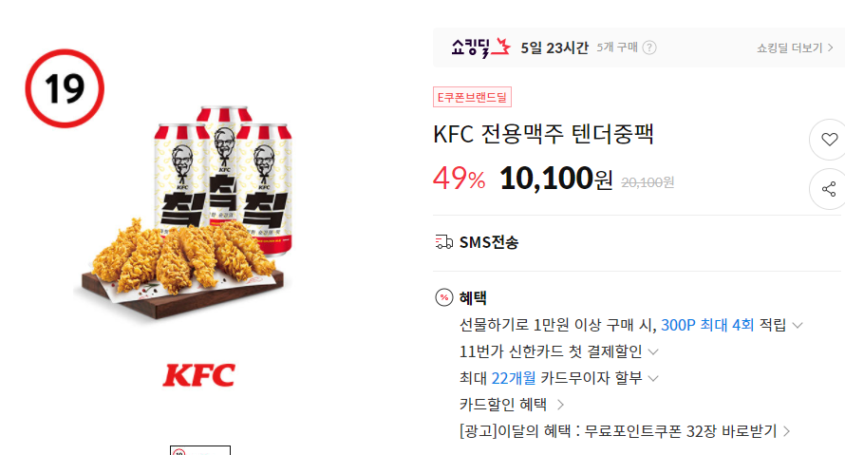The image size is (845, 455).
Task: Open 카드할인 혜택 link
Action: [x=512, y=405]
